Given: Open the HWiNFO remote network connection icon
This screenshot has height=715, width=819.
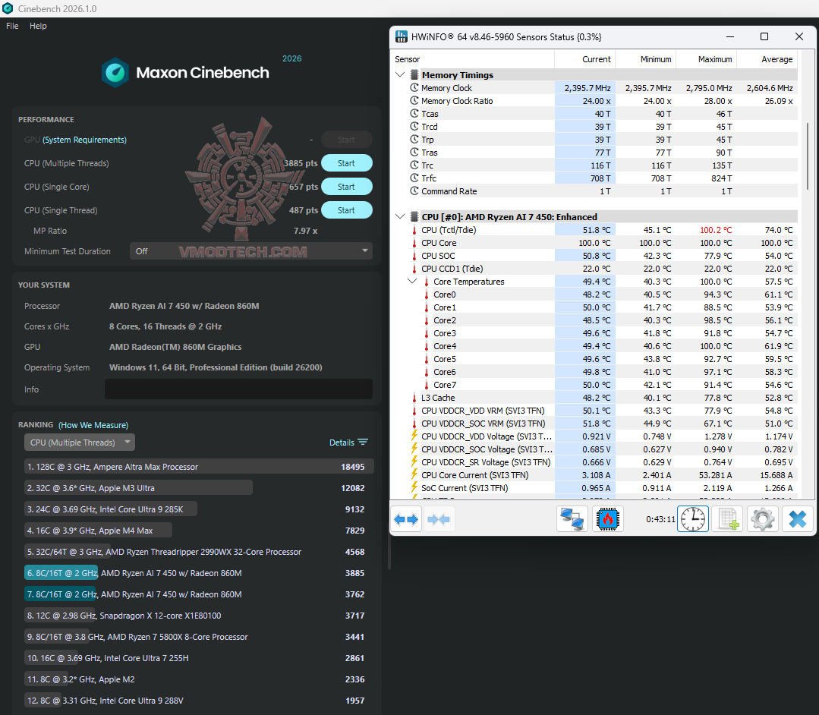Looking at the screenshot, I should pos(572,519).
